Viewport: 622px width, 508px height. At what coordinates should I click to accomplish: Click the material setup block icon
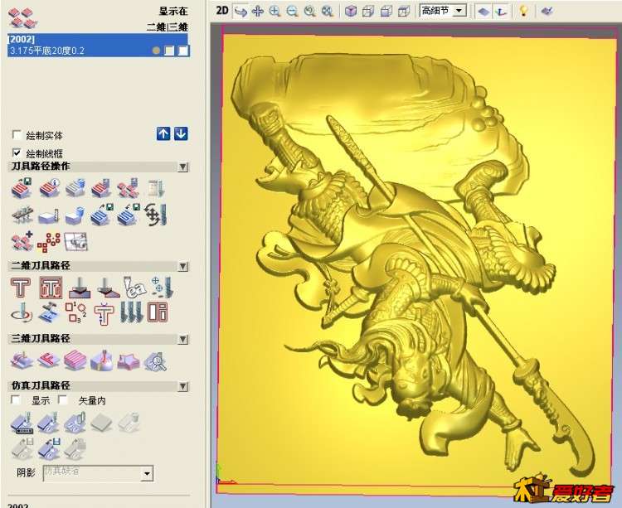click(48, 216)
